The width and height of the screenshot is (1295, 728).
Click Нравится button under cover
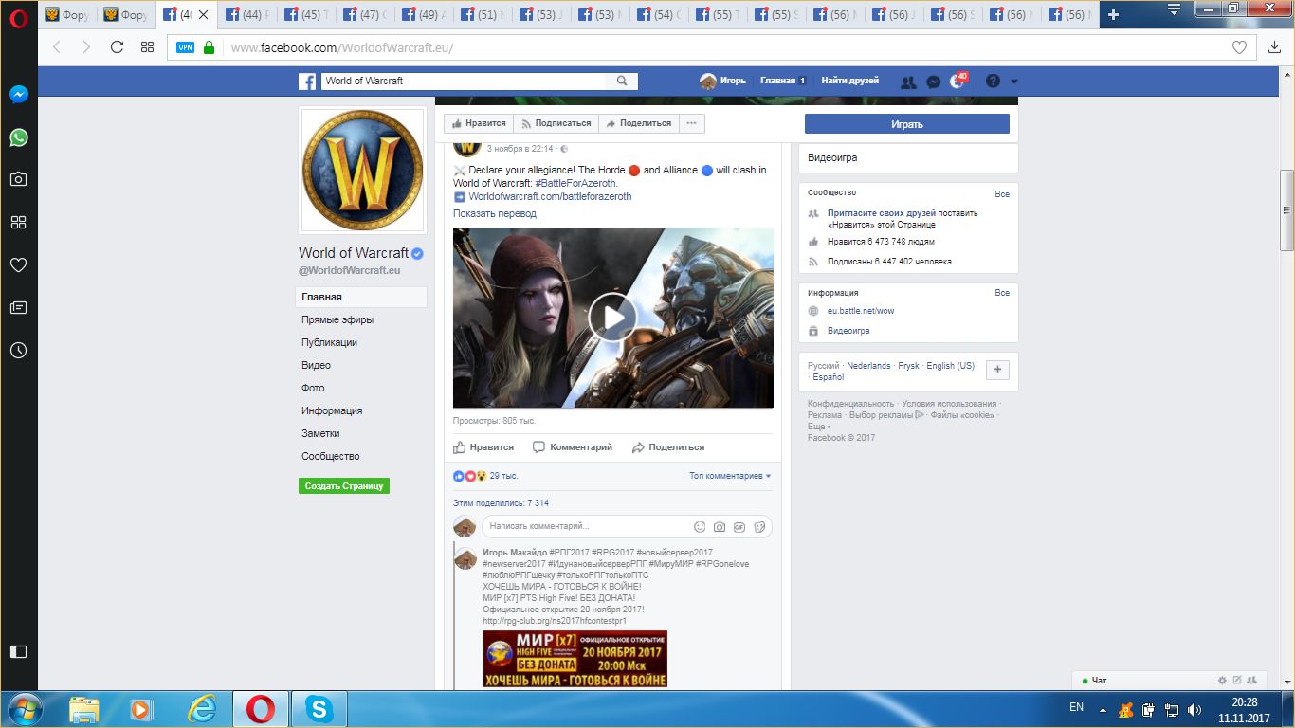pyautogui.click(x=479, y=123)
